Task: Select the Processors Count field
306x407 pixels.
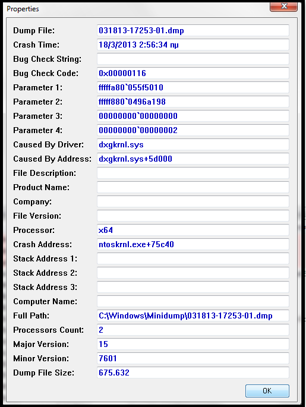Action: point(193,330)
